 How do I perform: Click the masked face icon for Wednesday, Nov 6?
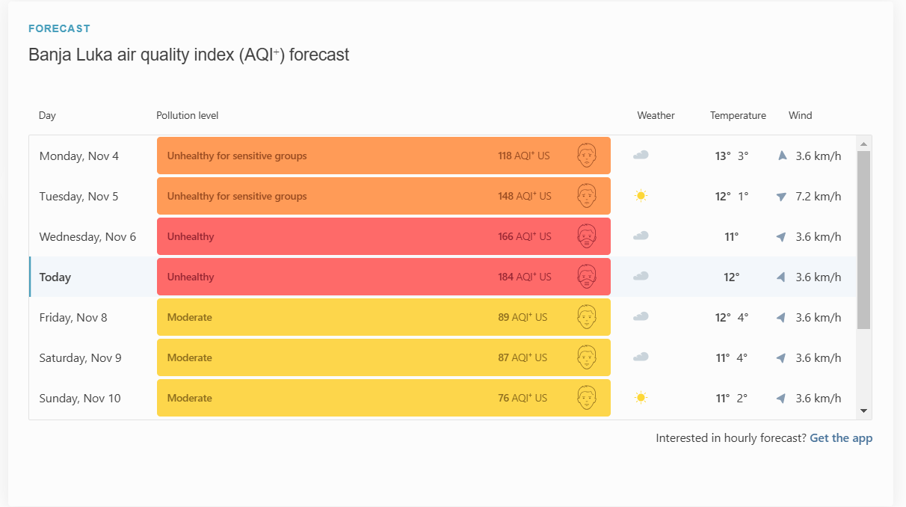[587, 236]
